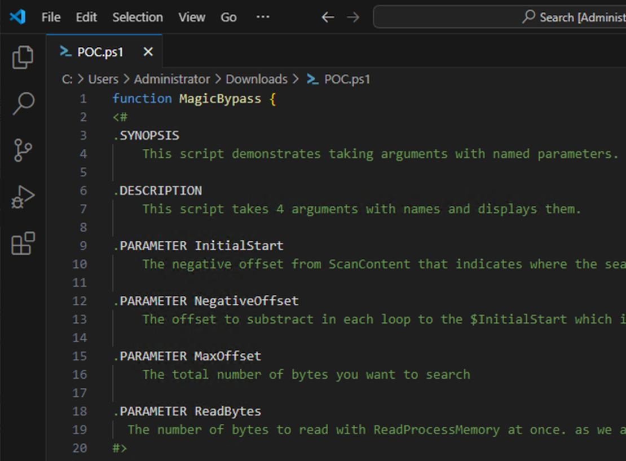Open the Explorer view in activity bar
The height and width of the screenshot is (461, 626).
coord(23,57)
